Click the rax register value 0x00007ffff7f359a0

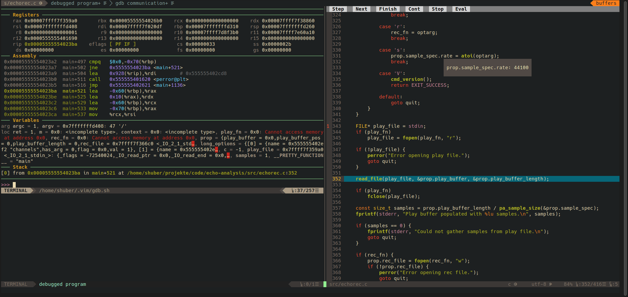[51, 21]
